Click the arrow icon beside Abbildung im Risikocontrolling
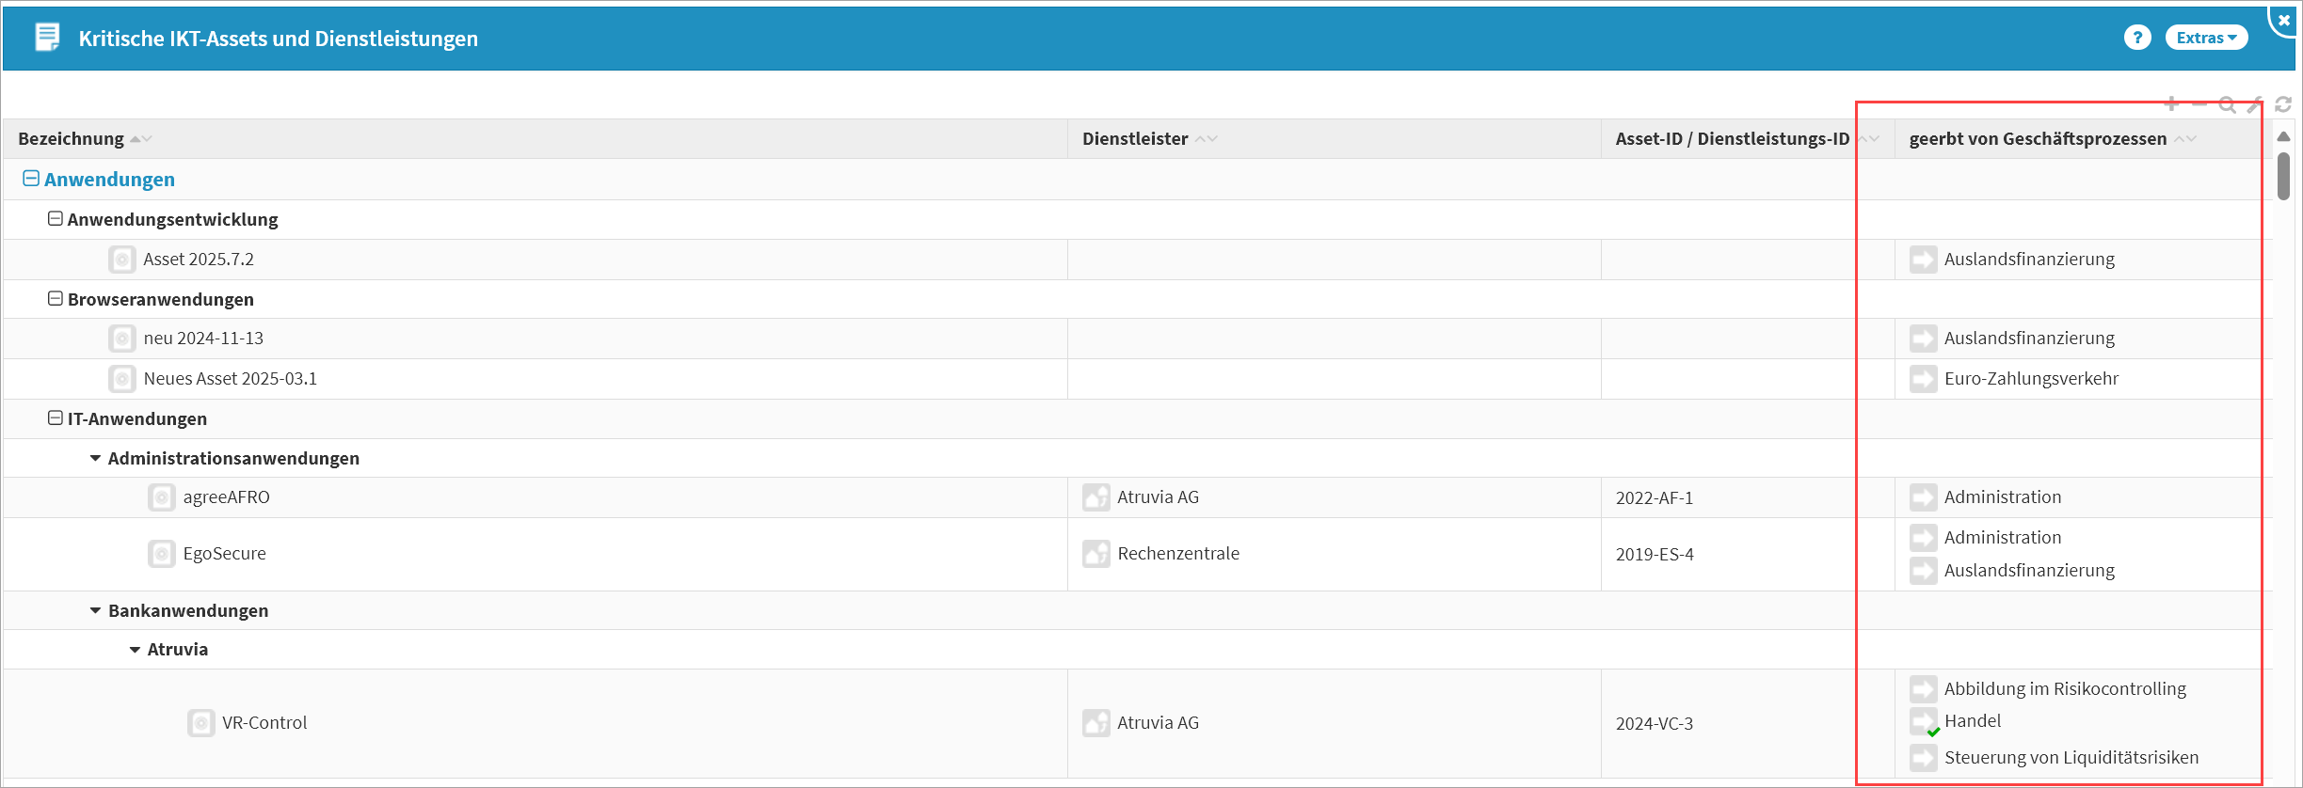This screenshot has height=788, width=2303. click(1924, 689)
